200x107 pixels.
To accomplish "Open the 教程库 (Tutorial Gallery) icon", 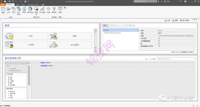I will coord(36,9).
